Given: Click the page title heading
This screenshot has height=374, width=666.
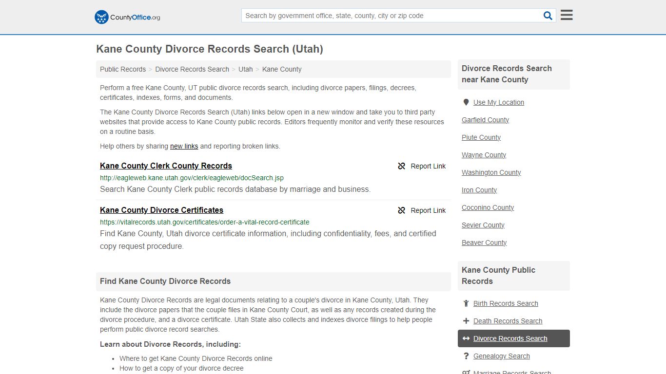Looking at the screenshot, I should pyautogui.click(x=210, y=49).
